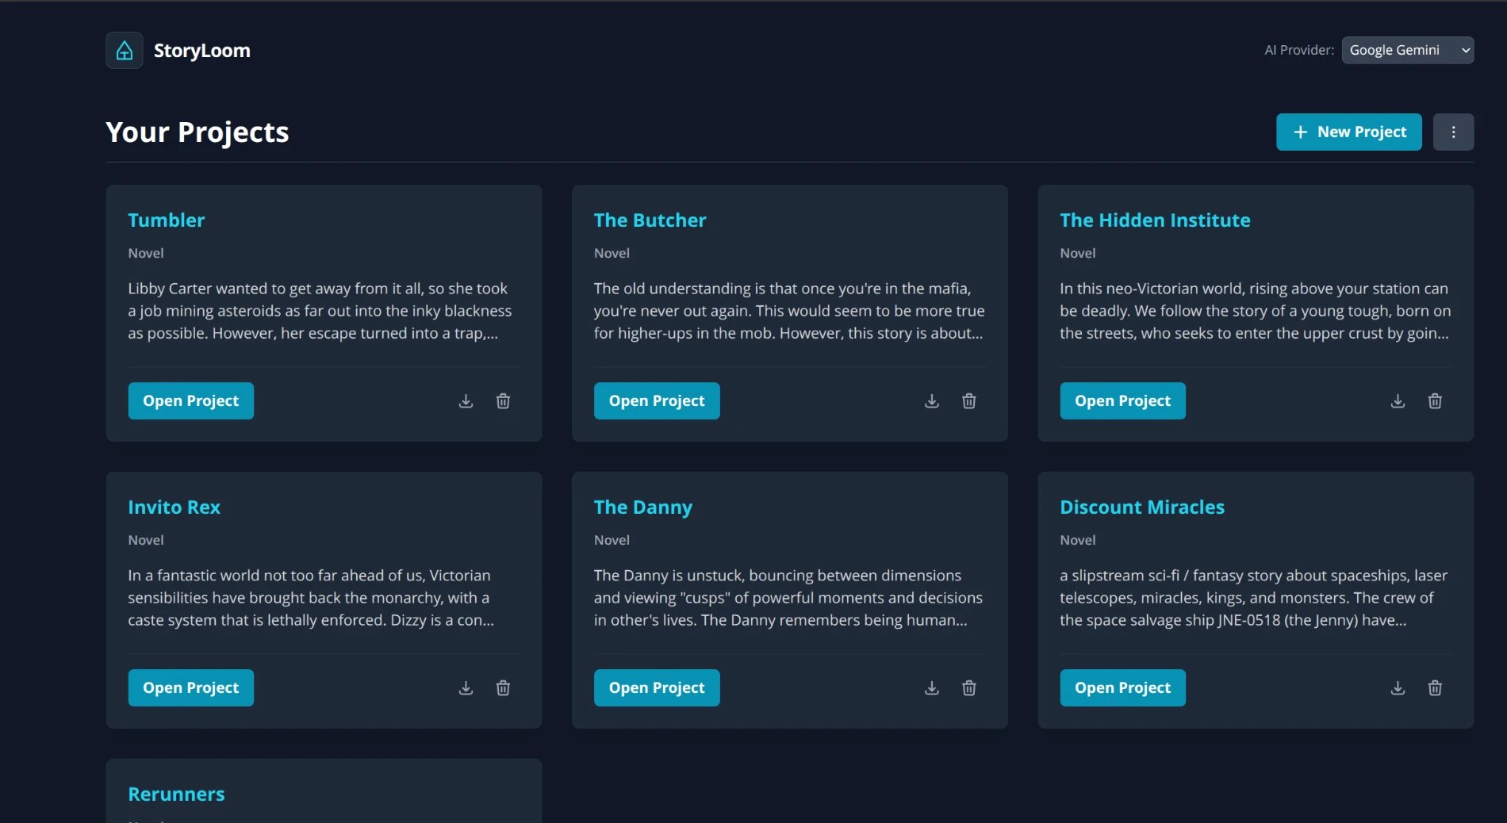Delete The Butcher project
This screenshot has width=1507, height=823.
click(969, 401)
